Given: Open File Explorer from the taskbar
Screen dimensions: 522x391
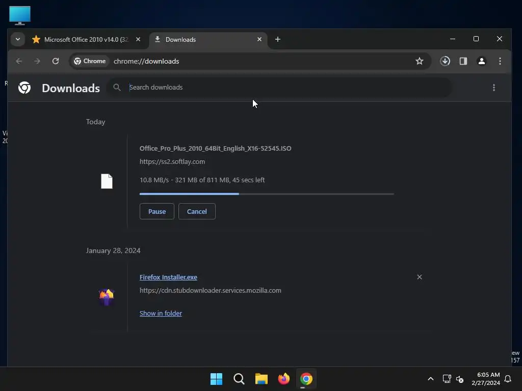Looking at the screenshot, I should click(x=262, y=379).
